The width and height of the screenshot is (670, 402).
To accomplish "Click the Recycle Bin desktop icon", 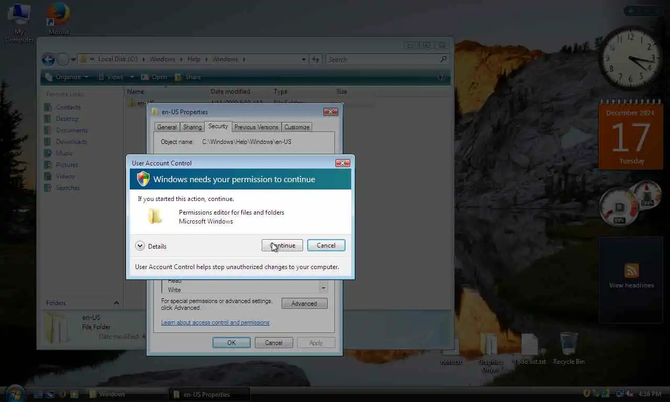I will [568, 349].
